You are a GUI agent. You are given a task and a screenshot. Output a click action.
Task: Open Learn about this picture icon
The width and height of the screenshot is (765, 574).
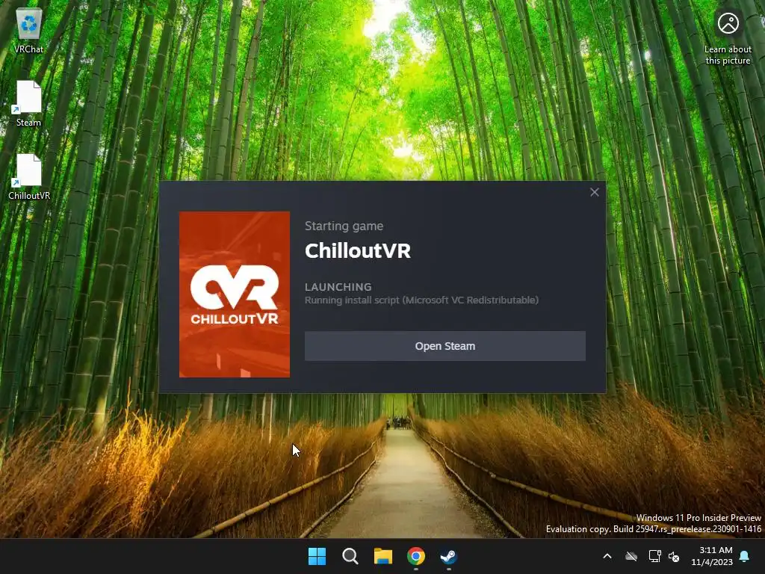pyautogui.click(x=728, y=38)
